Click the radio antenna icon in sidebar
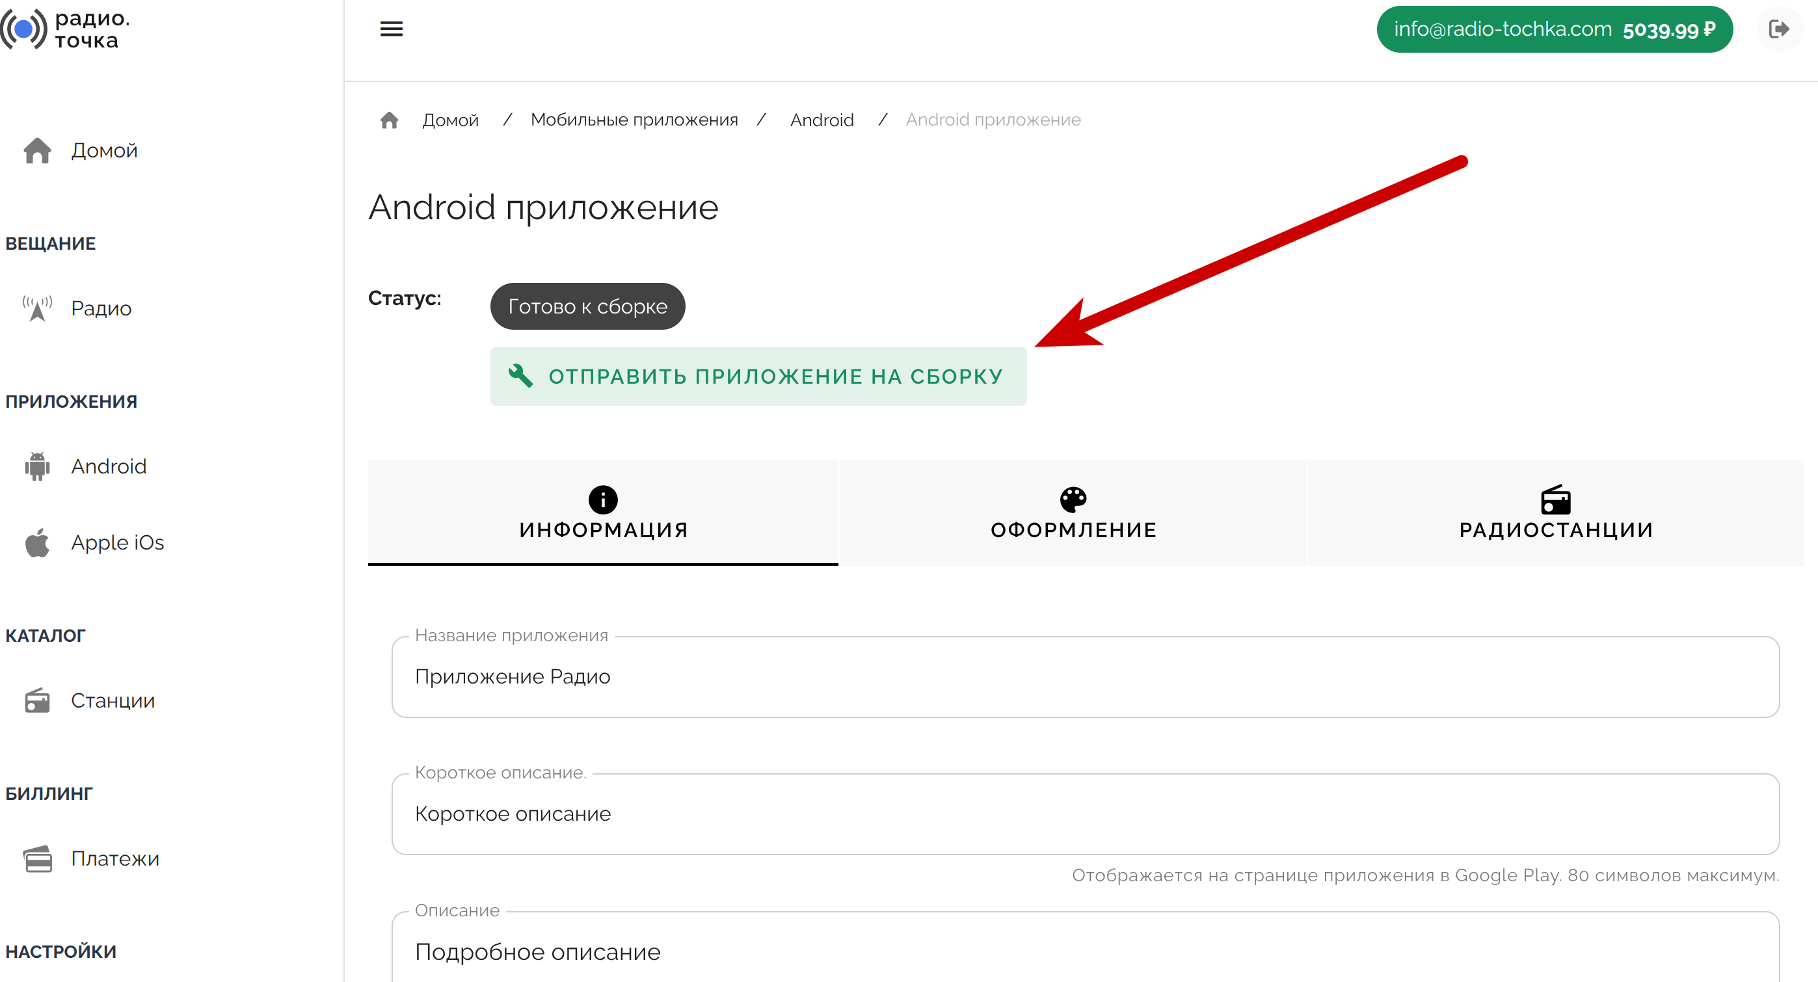 [36, 308]
